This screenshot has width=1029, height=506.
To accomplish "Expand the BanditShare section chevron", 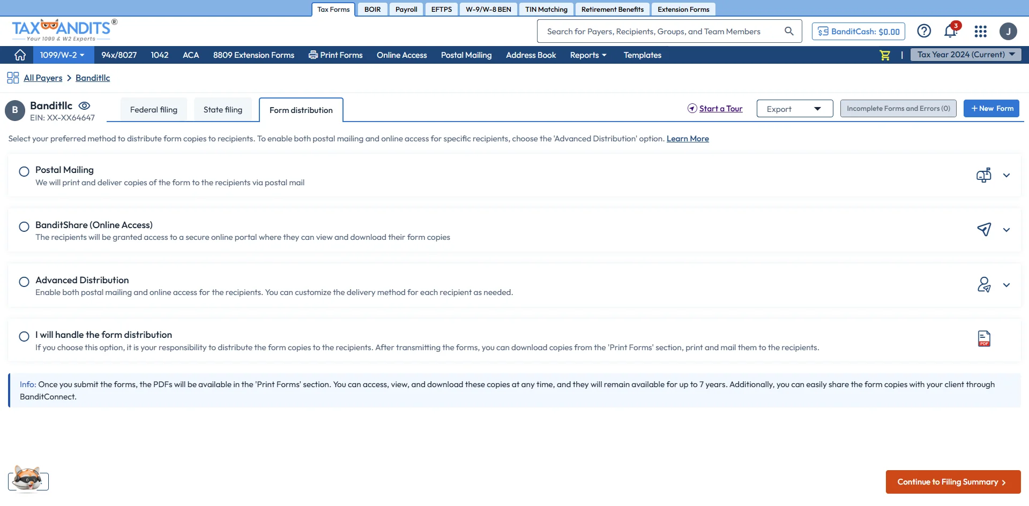I will click(x=1006, y=230).
